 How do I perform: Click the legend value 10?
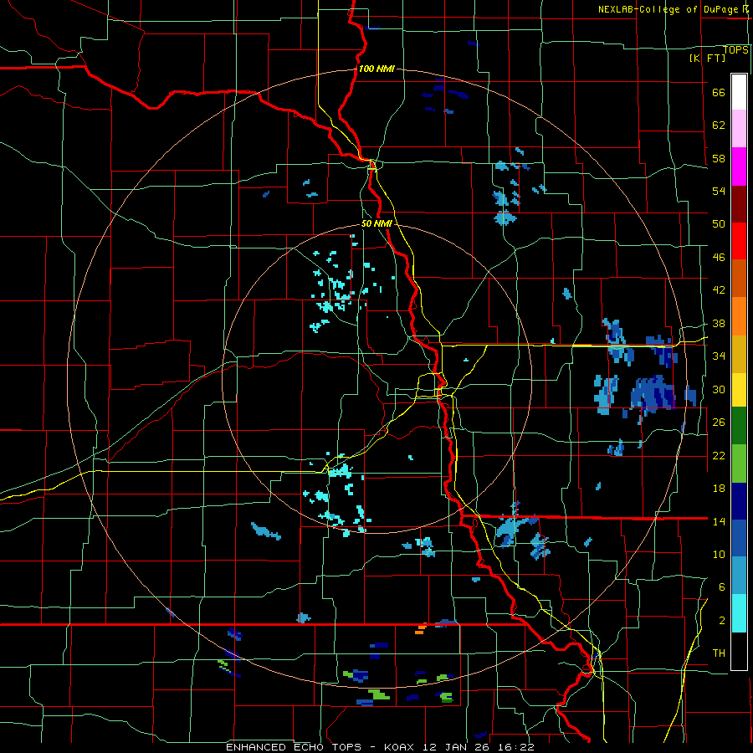click(x=719, y=554)
